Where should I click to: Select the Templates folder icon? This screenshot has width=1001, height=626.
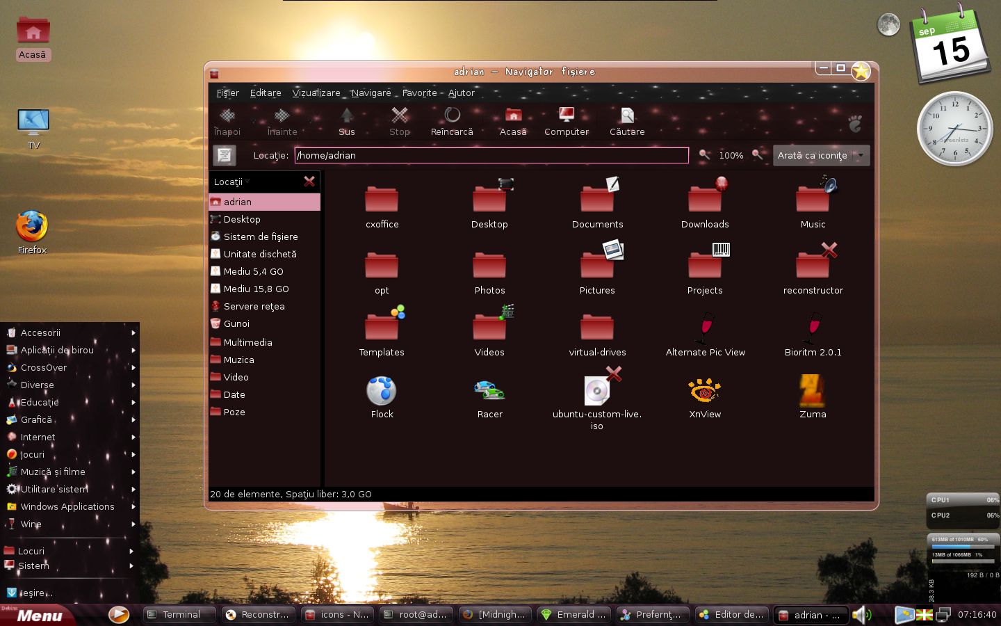click(384, 323)
